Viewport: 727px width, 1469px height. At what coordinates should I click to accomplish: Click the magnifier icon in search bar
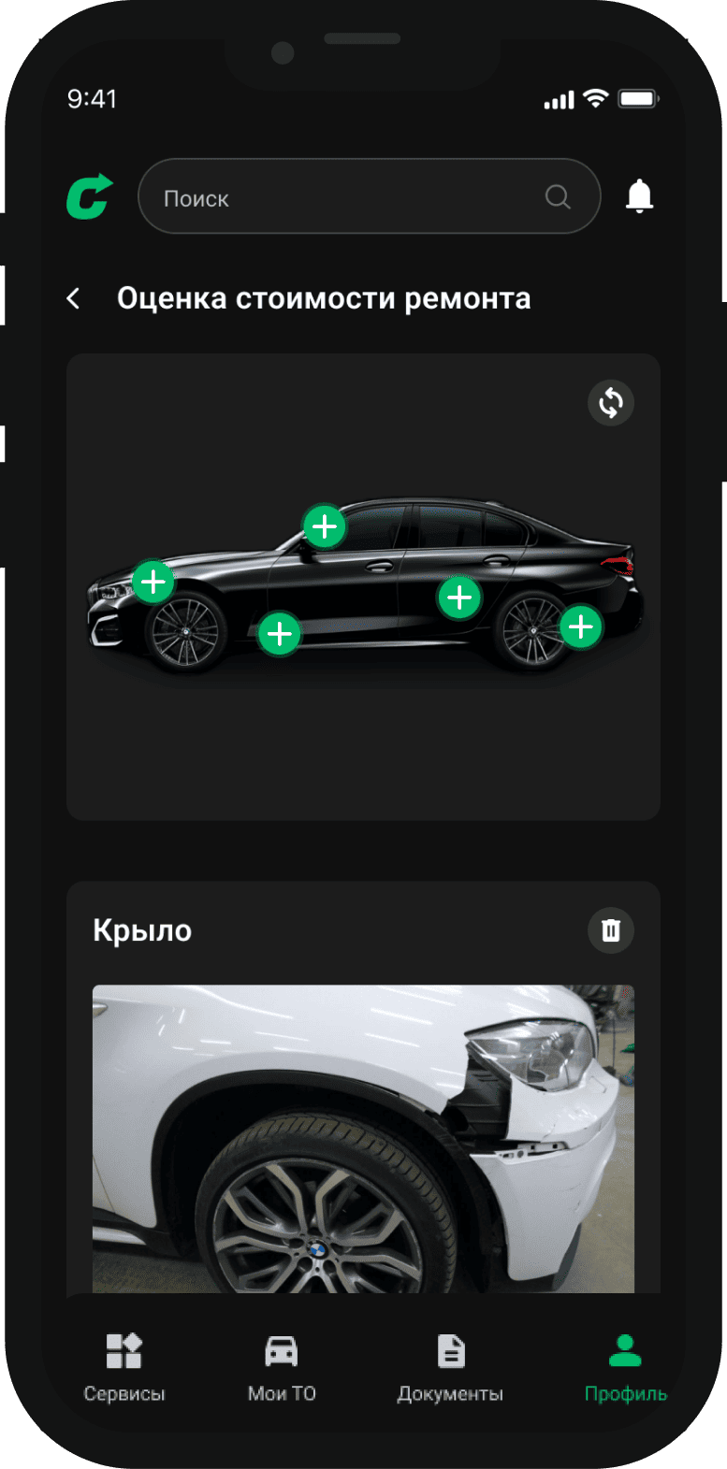tap(558, 196)
